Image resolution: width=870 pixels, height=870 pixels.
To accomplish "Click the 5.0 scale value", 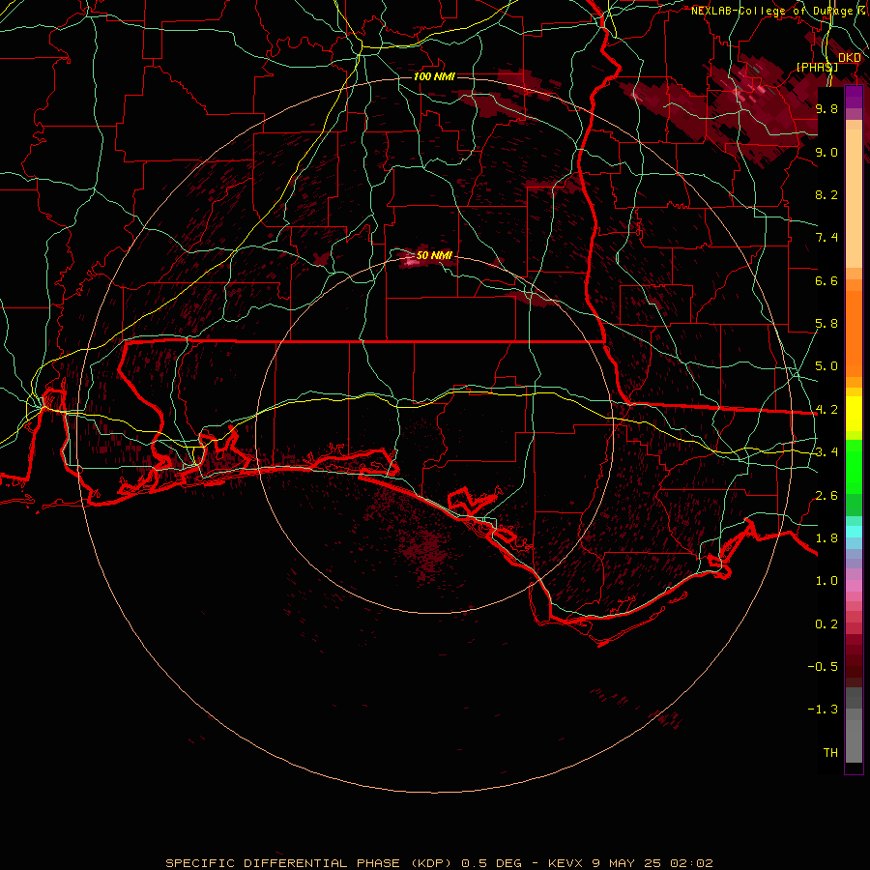I will (826, 366).
